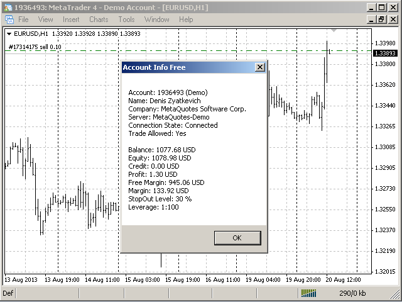Close the Account Info Free dialog
This screenshot has height=302, width=402.
pos(260,67)
